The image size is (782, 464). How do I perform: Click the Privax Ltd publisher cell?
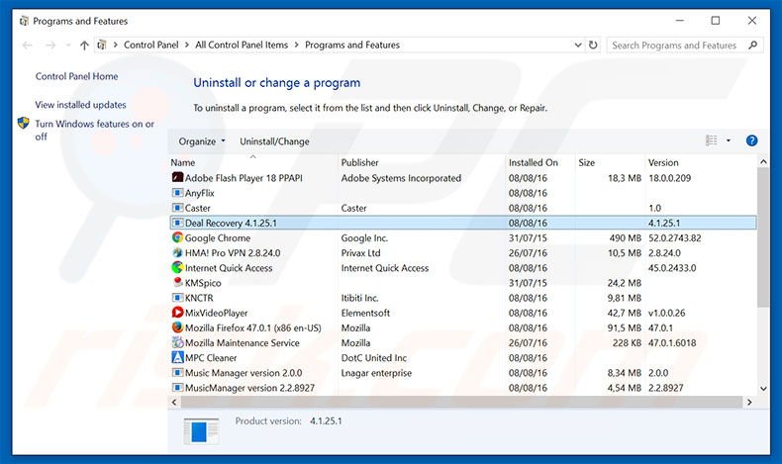360,252
